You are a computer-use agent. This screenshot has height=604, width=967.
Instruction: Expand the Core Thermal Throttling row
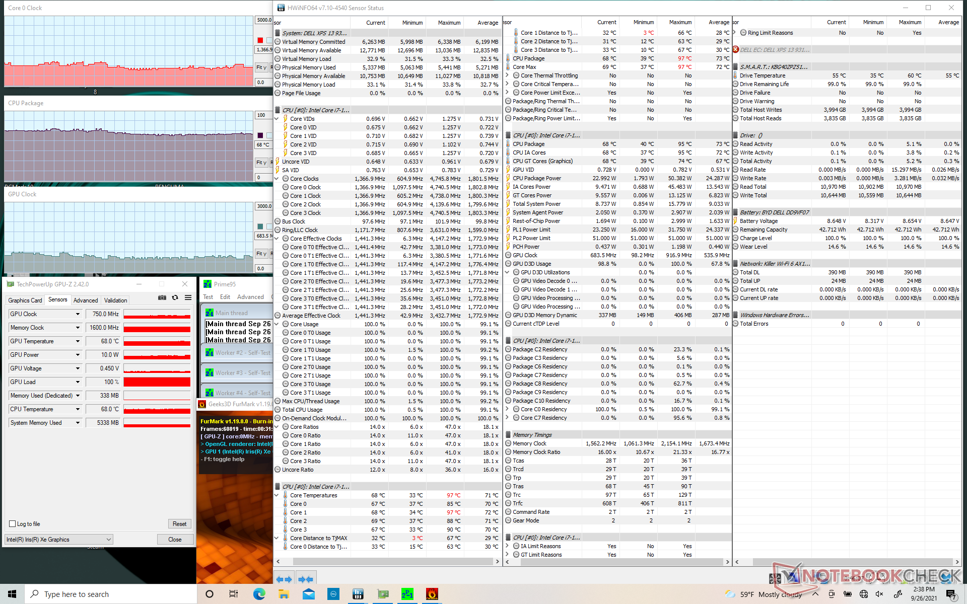tap(508, 75)
